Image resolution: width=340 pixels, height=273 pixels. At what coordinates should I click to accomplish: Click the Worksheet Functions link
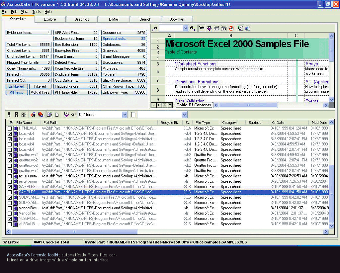click(x=196, y=64)
